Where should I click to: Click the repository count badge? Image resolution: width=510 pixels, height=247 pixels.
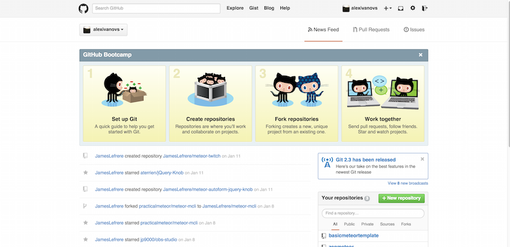(x=367, y=199)
